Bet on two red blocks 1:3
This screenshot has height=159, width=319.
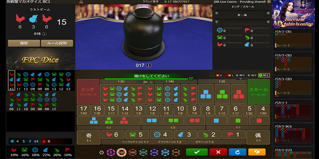(195, 121)
